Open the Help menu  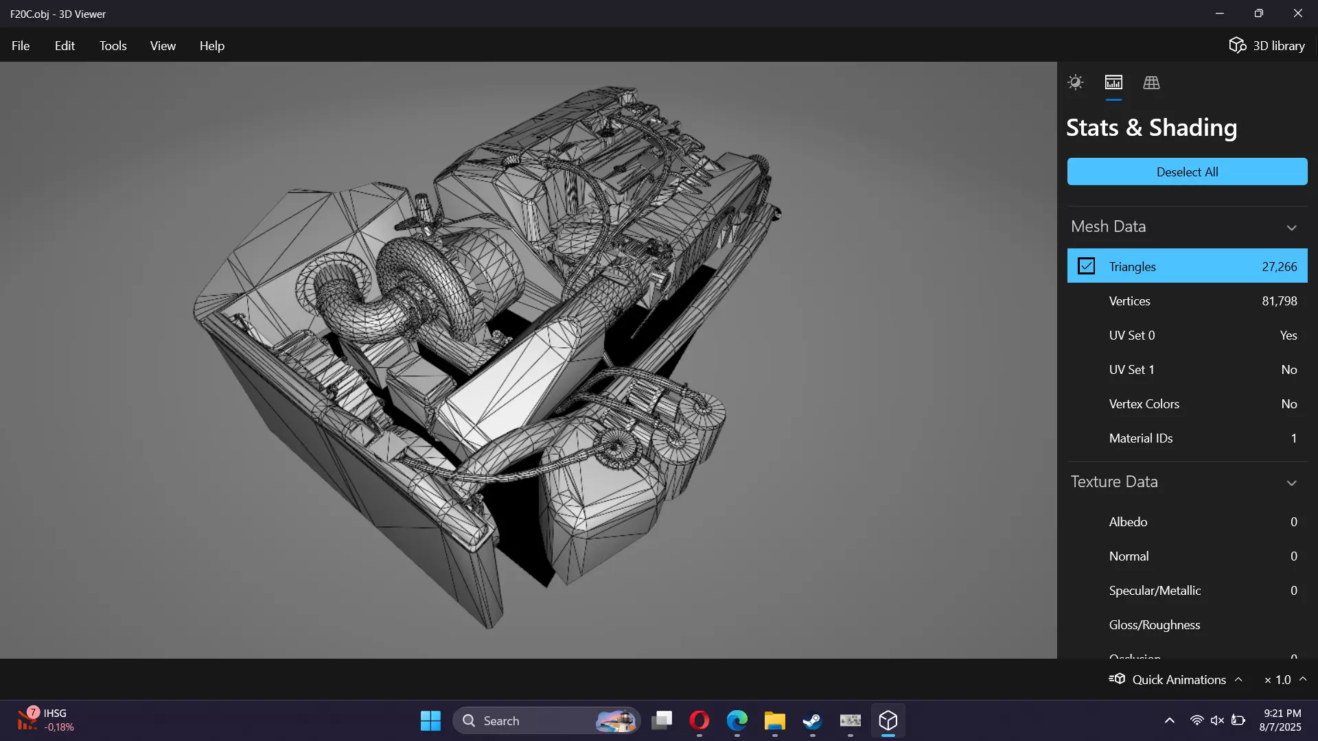pos(212,45)
